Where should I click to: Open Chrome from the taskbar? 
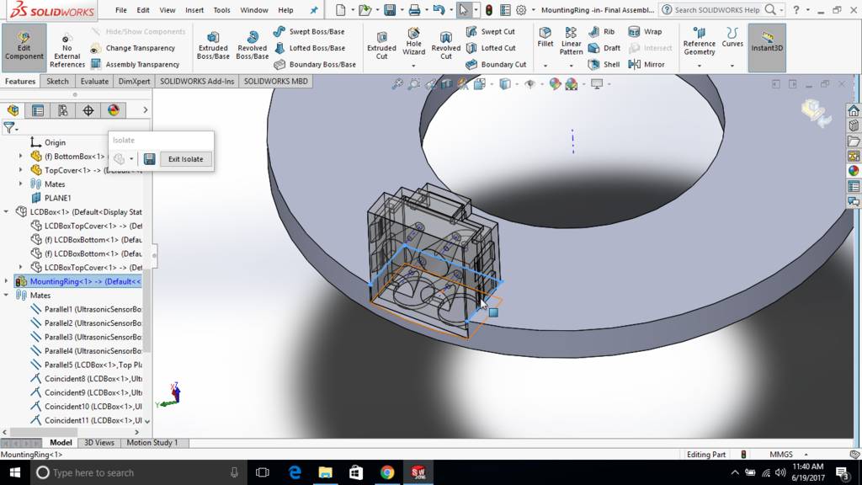(x=387, y=472)
